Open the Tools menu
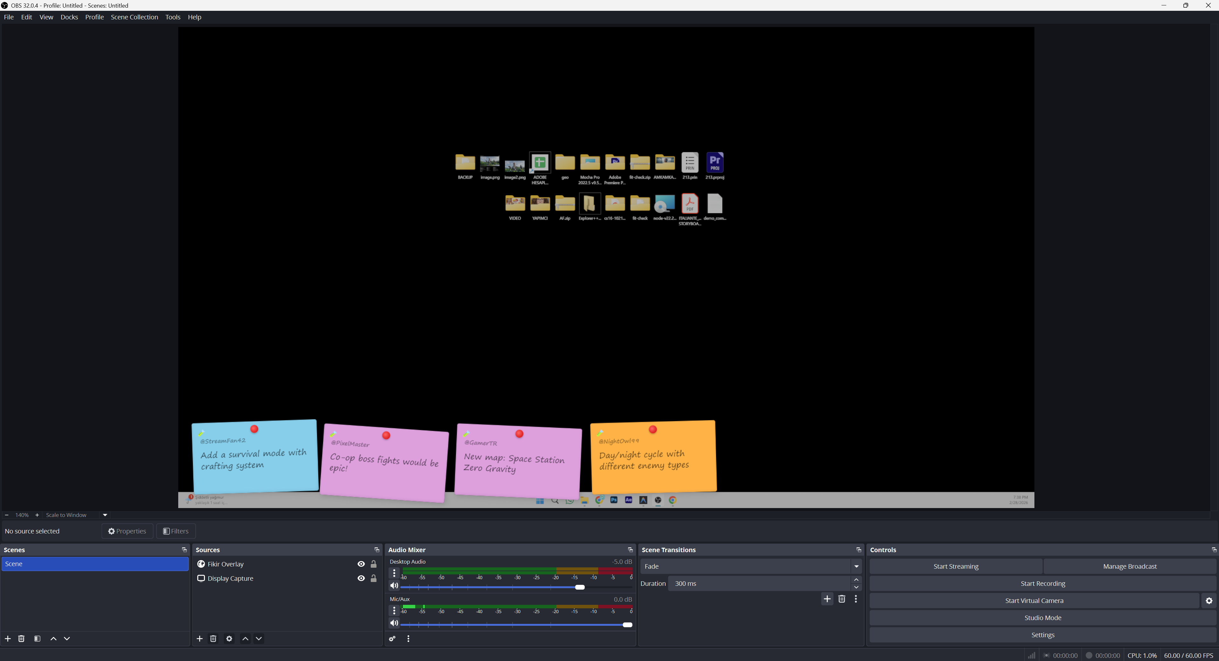Image resolution: width=1219 pixels, height=661 pixels. point(173,17)
